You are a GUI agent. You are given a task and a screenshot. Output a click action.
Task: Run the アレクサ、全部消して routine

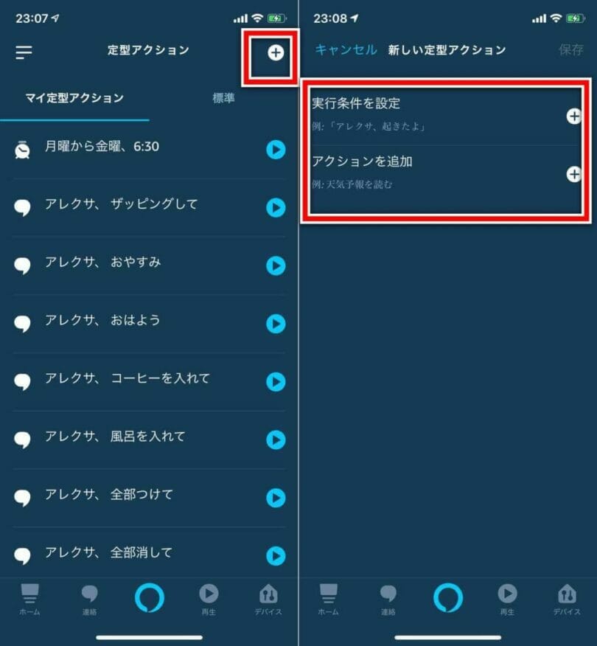[276, 556]
